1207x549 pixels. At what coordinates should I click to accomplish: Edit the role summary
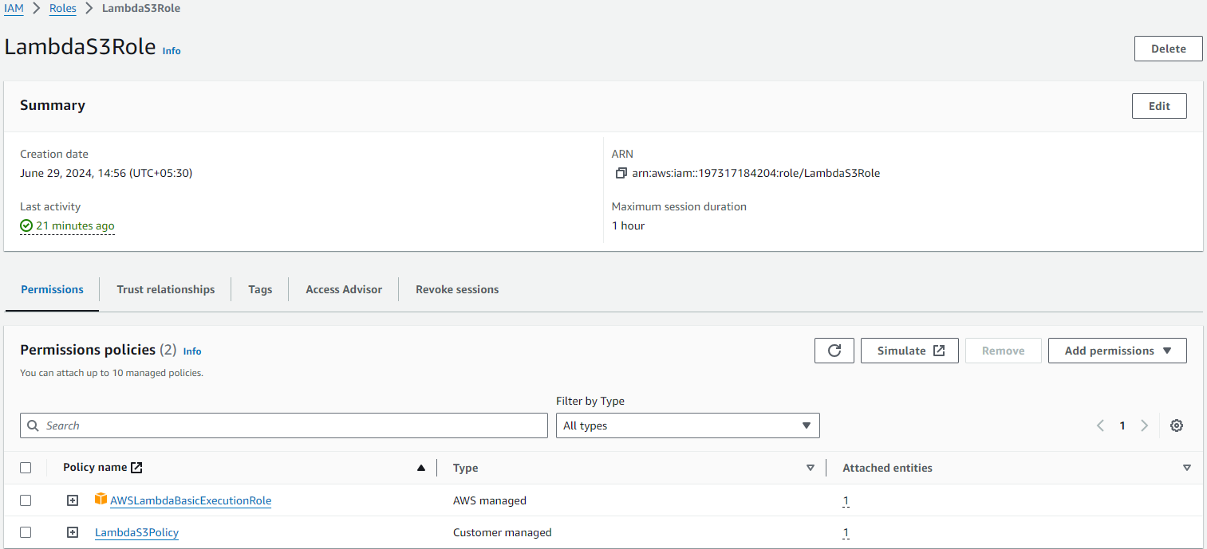click(1159, 105)
